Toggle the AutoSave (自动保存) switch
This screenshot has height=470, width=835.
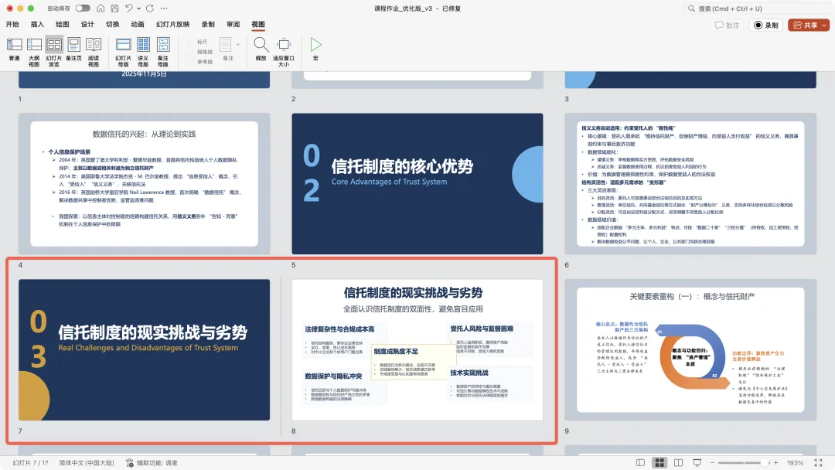(83, 9)
